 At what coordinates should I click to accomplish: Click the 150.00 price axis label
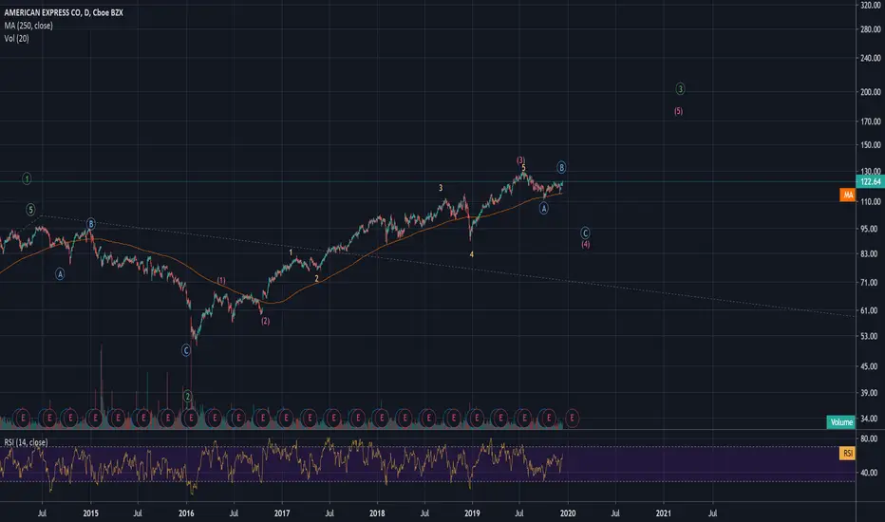point(871,145)
